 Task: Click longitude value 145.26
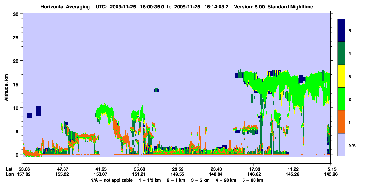292,174
